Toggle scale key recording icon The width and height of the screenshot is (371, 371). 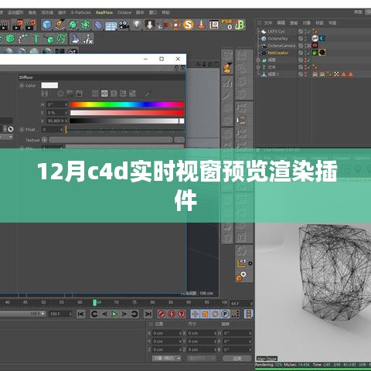click(205, 314)
